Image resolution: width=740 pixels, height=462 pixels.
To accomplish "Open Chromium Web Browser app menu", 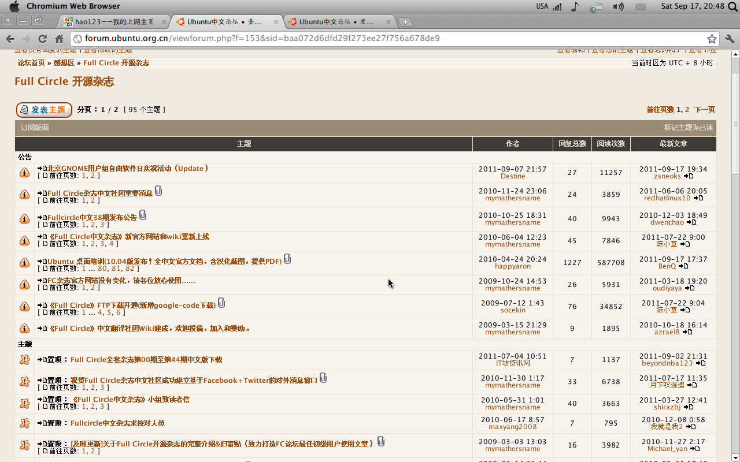I will 73,6.
